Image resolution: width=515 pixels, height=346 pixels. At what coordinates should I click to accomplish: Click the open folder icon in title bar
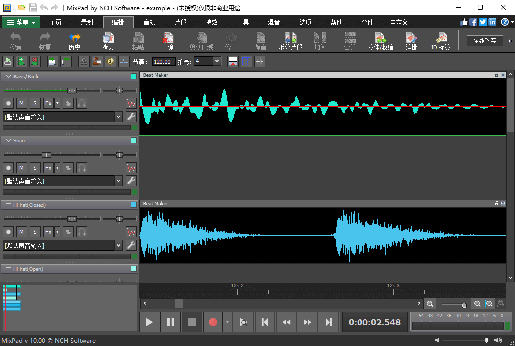[x=22, y=7]
